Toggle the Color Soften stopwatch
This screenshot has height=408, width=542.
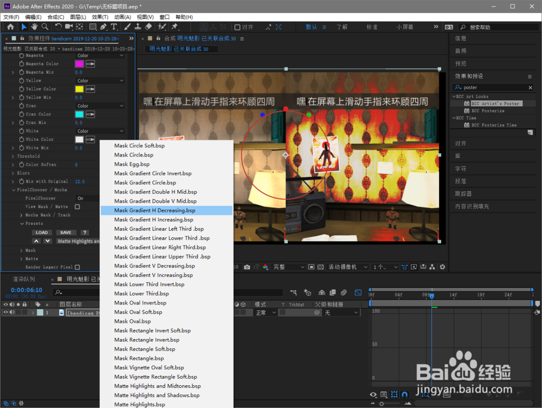click(22, 165)
